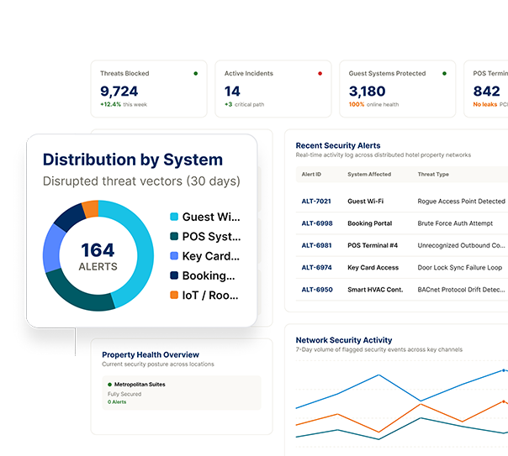The height and width of the screenshot is (456, 508).
Task: Click the orange end data point marker
Action: coord(504,401)
